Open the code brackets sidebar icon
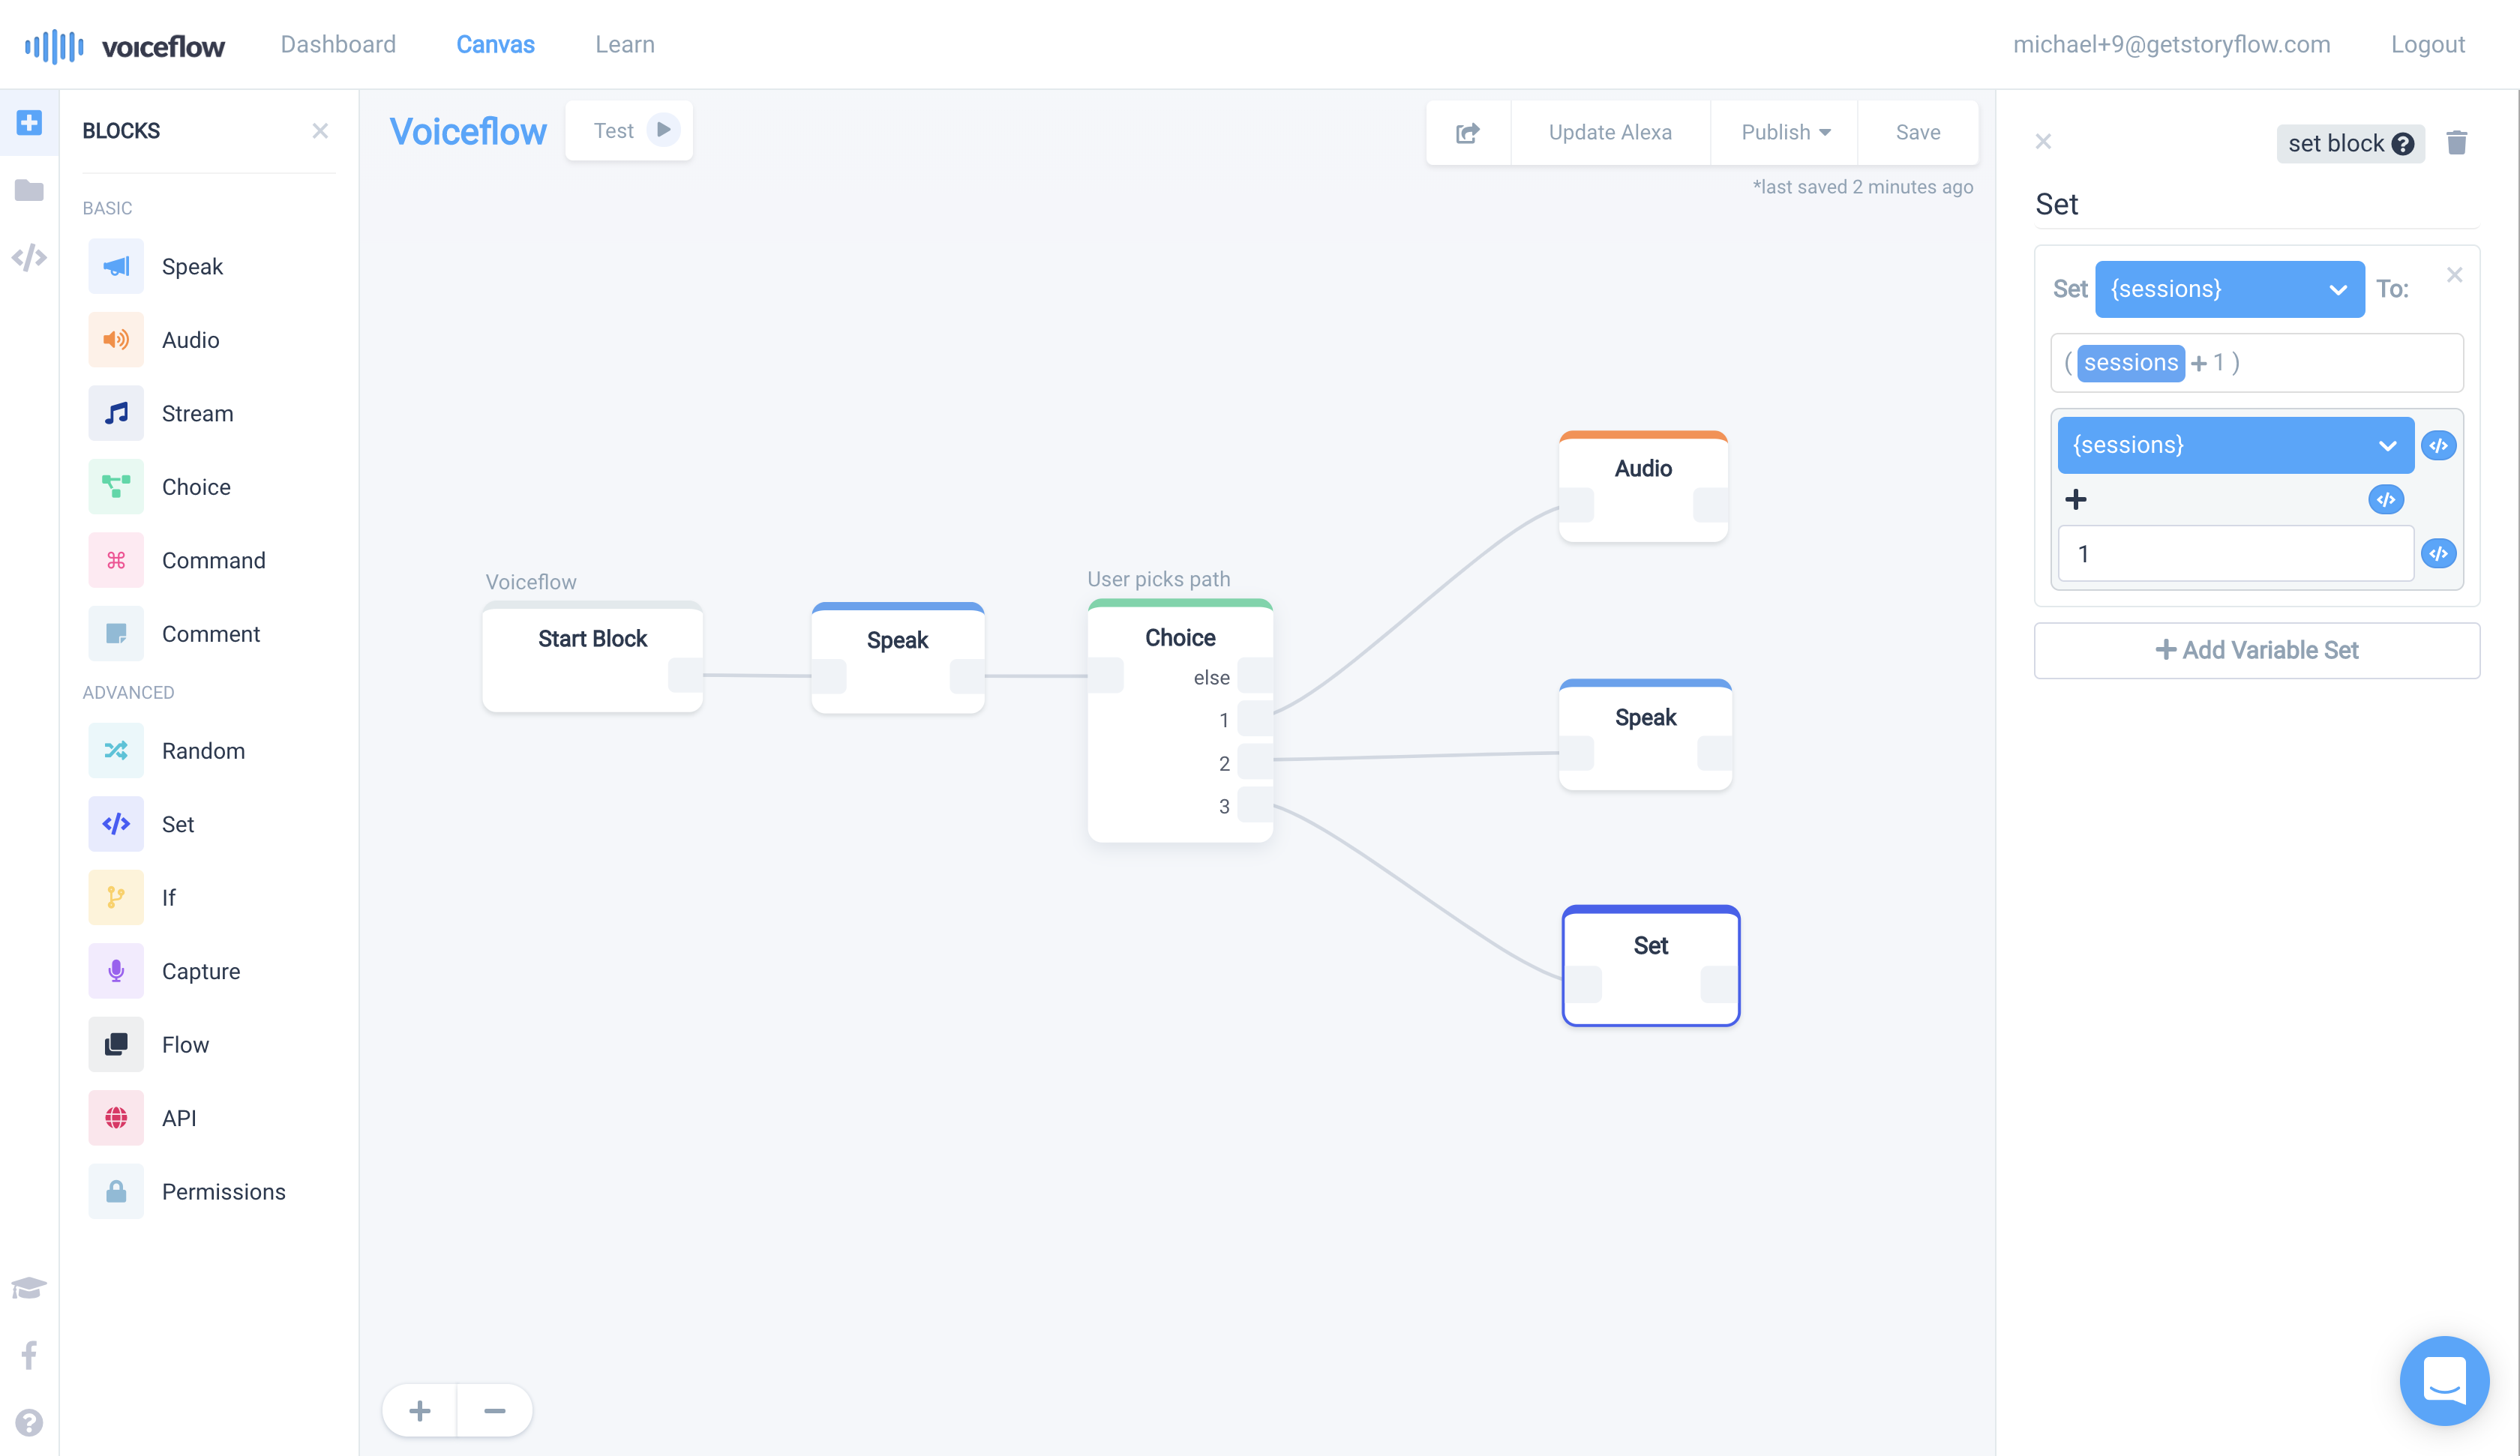 click(x=29, y=257)
